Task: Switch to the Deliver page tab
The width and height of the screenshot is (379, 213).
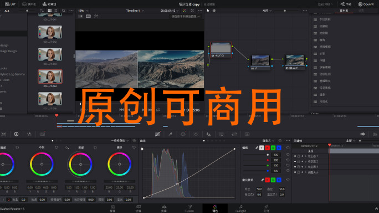Action: [266, 209]
